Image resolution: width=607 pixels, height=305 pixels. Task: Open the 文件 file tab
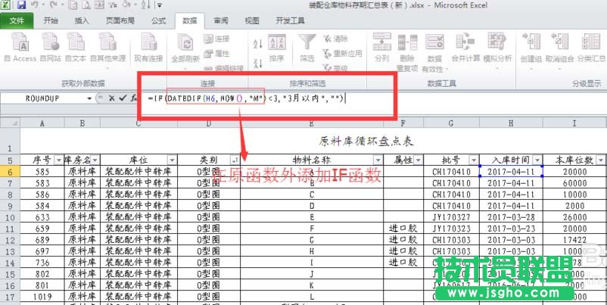(x=17, y=21)
